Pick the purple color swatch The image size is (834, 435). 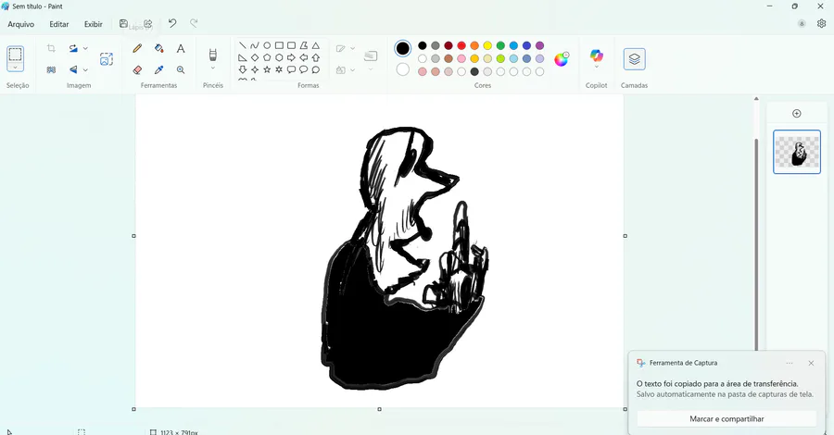pyautogui.click(x=539, y=45)
